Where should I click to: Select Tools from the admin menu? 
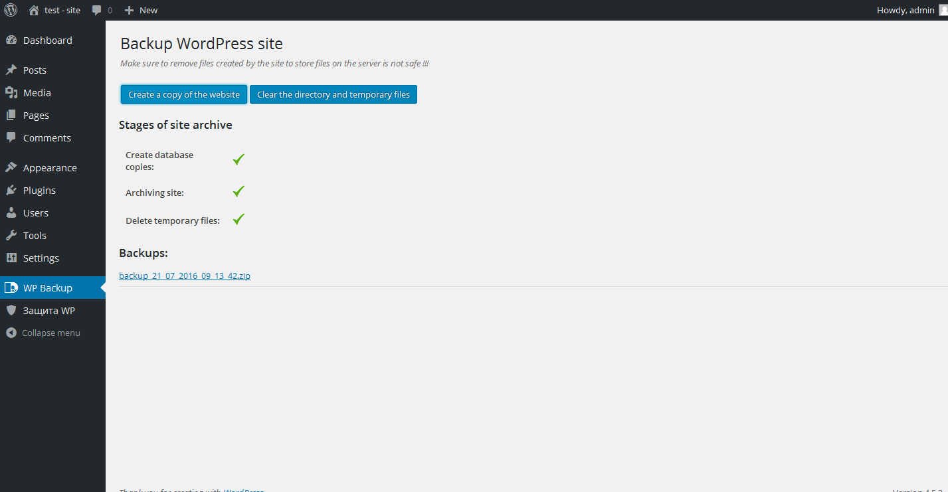click(52, 236)
